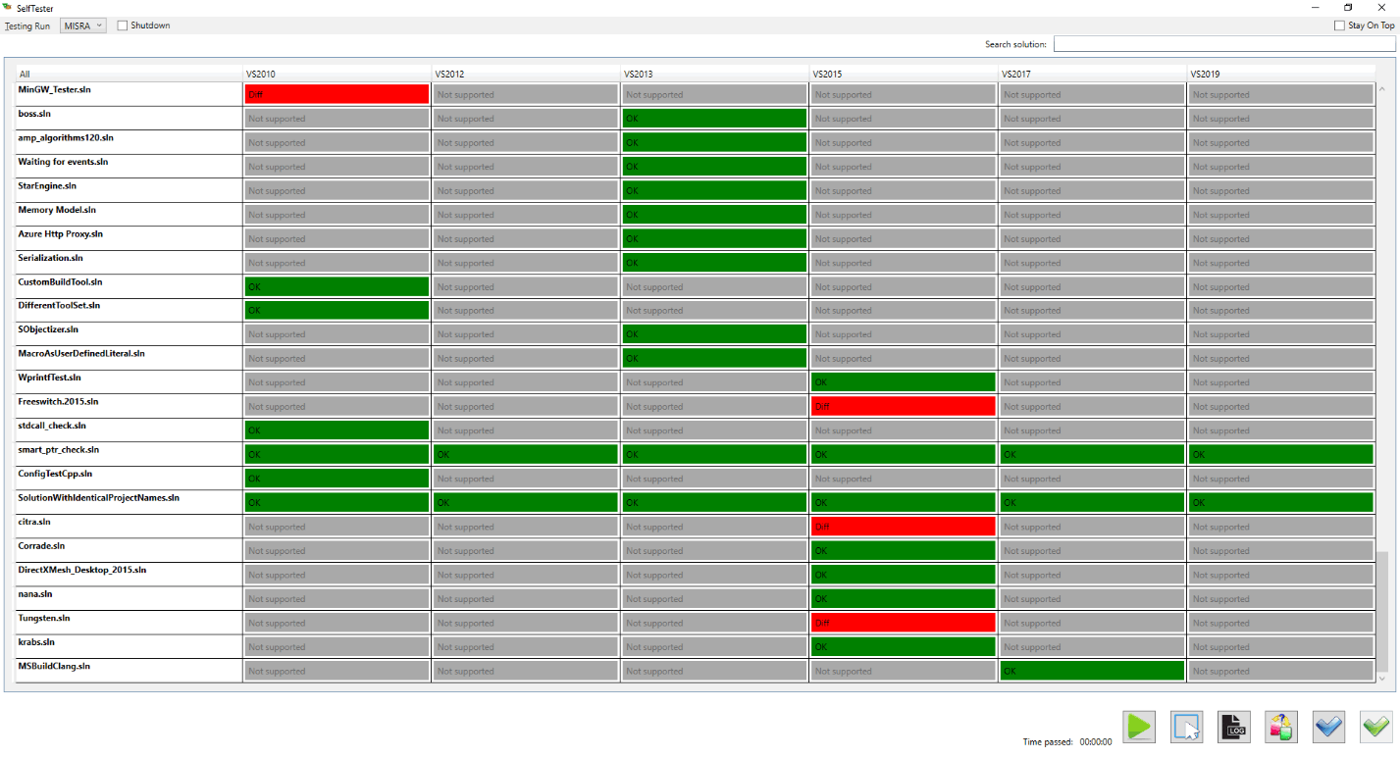Click the green OK cell for boss.sln

[x=714, y=119]
